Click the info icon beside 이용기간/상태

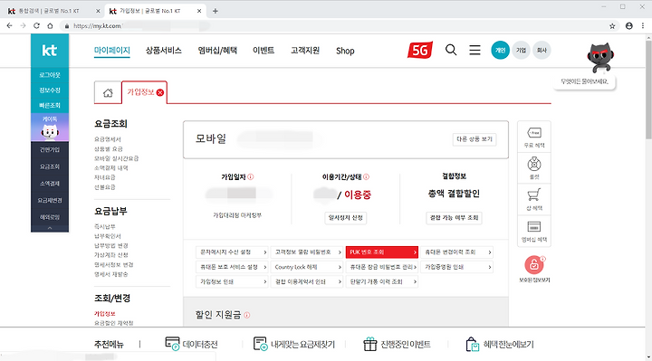tap(366, 177)
